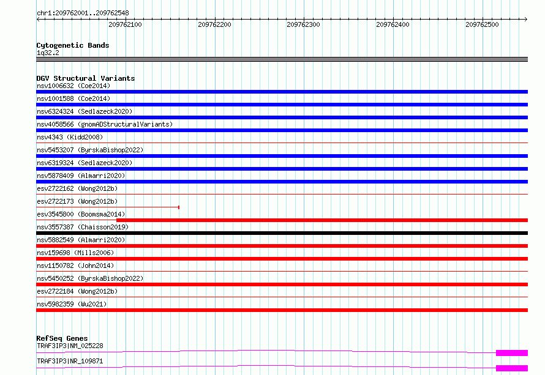The height and width of the screenshot is (375, 545).
Task: Click the Cytogenetic Bands track title
Action: pos(73,45)
